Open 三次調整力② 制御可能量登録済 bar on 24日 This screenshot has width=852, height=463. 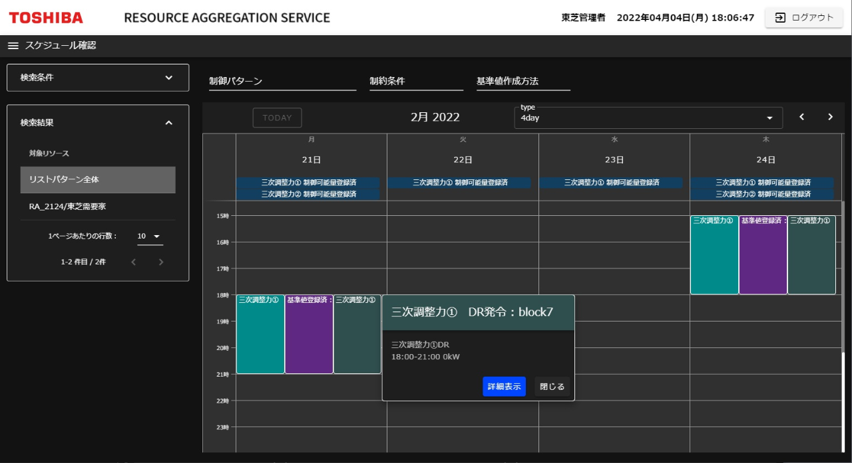(x=763, y=194)
